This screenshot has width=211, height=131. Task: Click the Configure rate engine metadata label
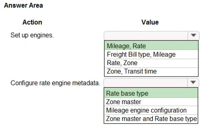tap(55, 83)
